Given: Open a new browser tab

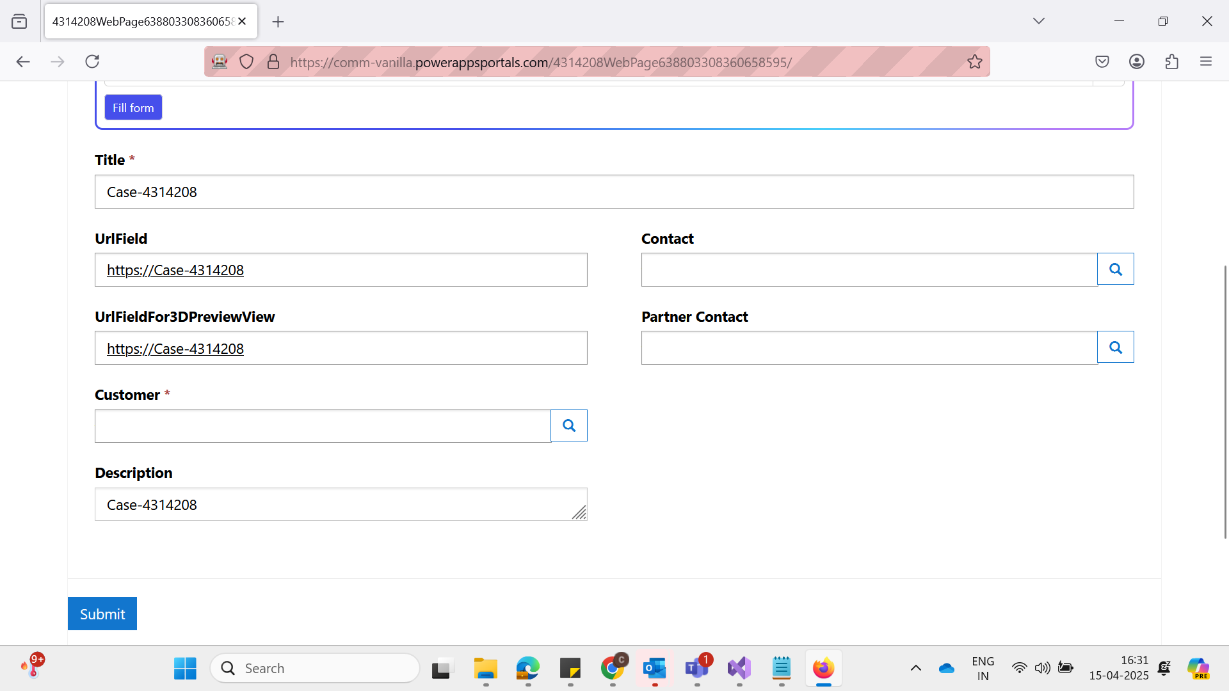Looking at the screenshot, I should tap(278, 22).
